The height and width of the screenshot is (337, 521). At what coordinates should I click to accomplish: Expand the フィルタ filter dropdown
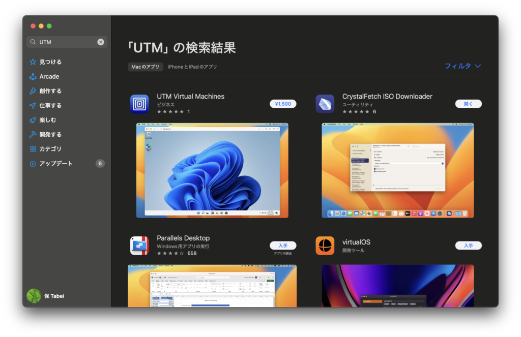tap(462, 66)
